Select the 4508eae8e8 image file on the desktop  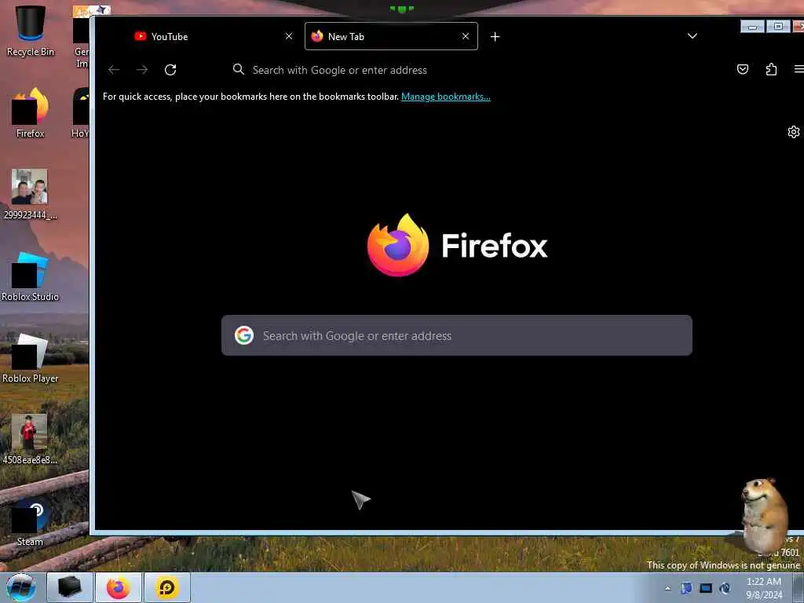click(31, 440)
